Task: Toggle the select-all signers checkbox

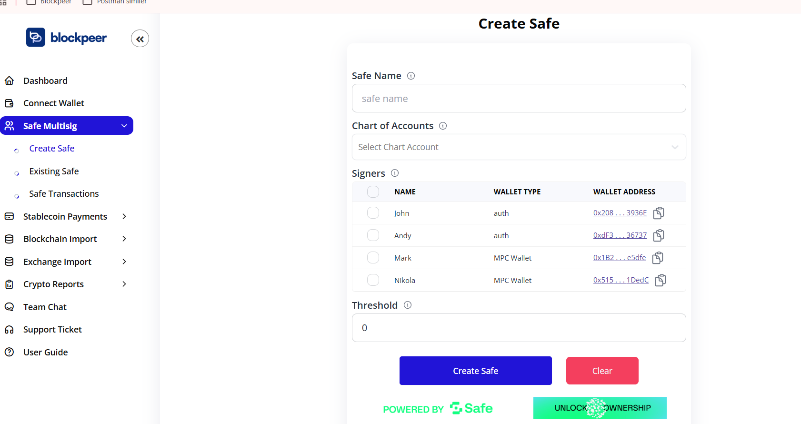Action: click(x=373, y=192)
